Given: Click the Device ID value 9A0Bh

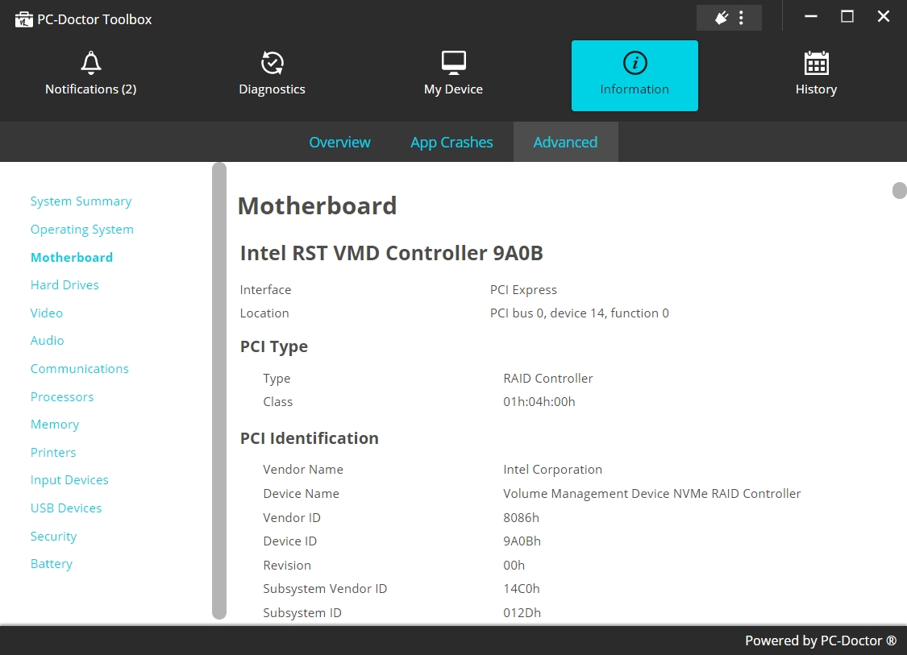Looking at the screenshot, I should click(x=522, y=541).
